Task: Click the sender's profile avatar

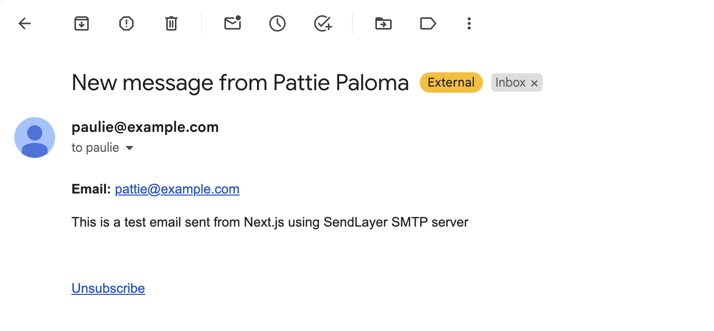Action: coord(35,137)
